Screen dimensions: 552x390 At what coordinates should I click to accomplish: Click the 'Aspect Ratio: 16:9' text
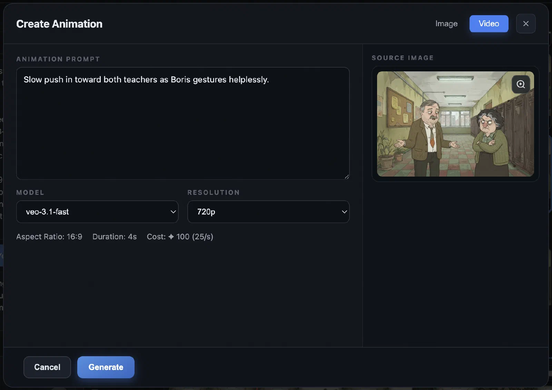(49, 237)
